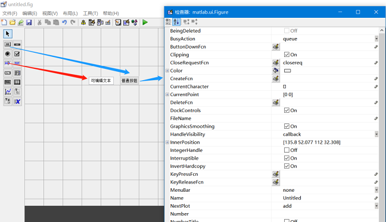Open the Menu Editor icon
The width and height of the screenshot is (386, 222).
pyautogui.click(x=92, y=23)
